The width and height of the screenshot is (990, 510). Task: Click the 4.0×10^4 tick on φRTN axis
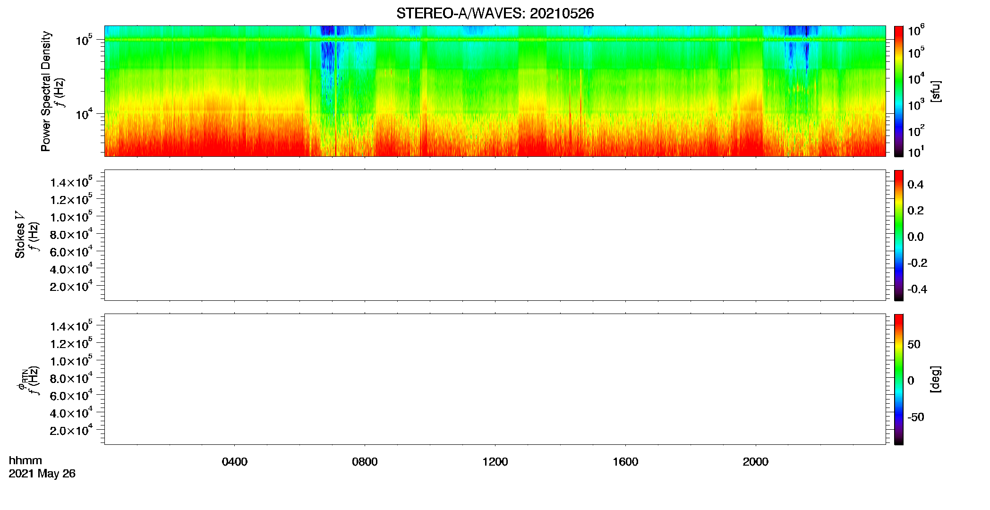(x=71, y=413)
